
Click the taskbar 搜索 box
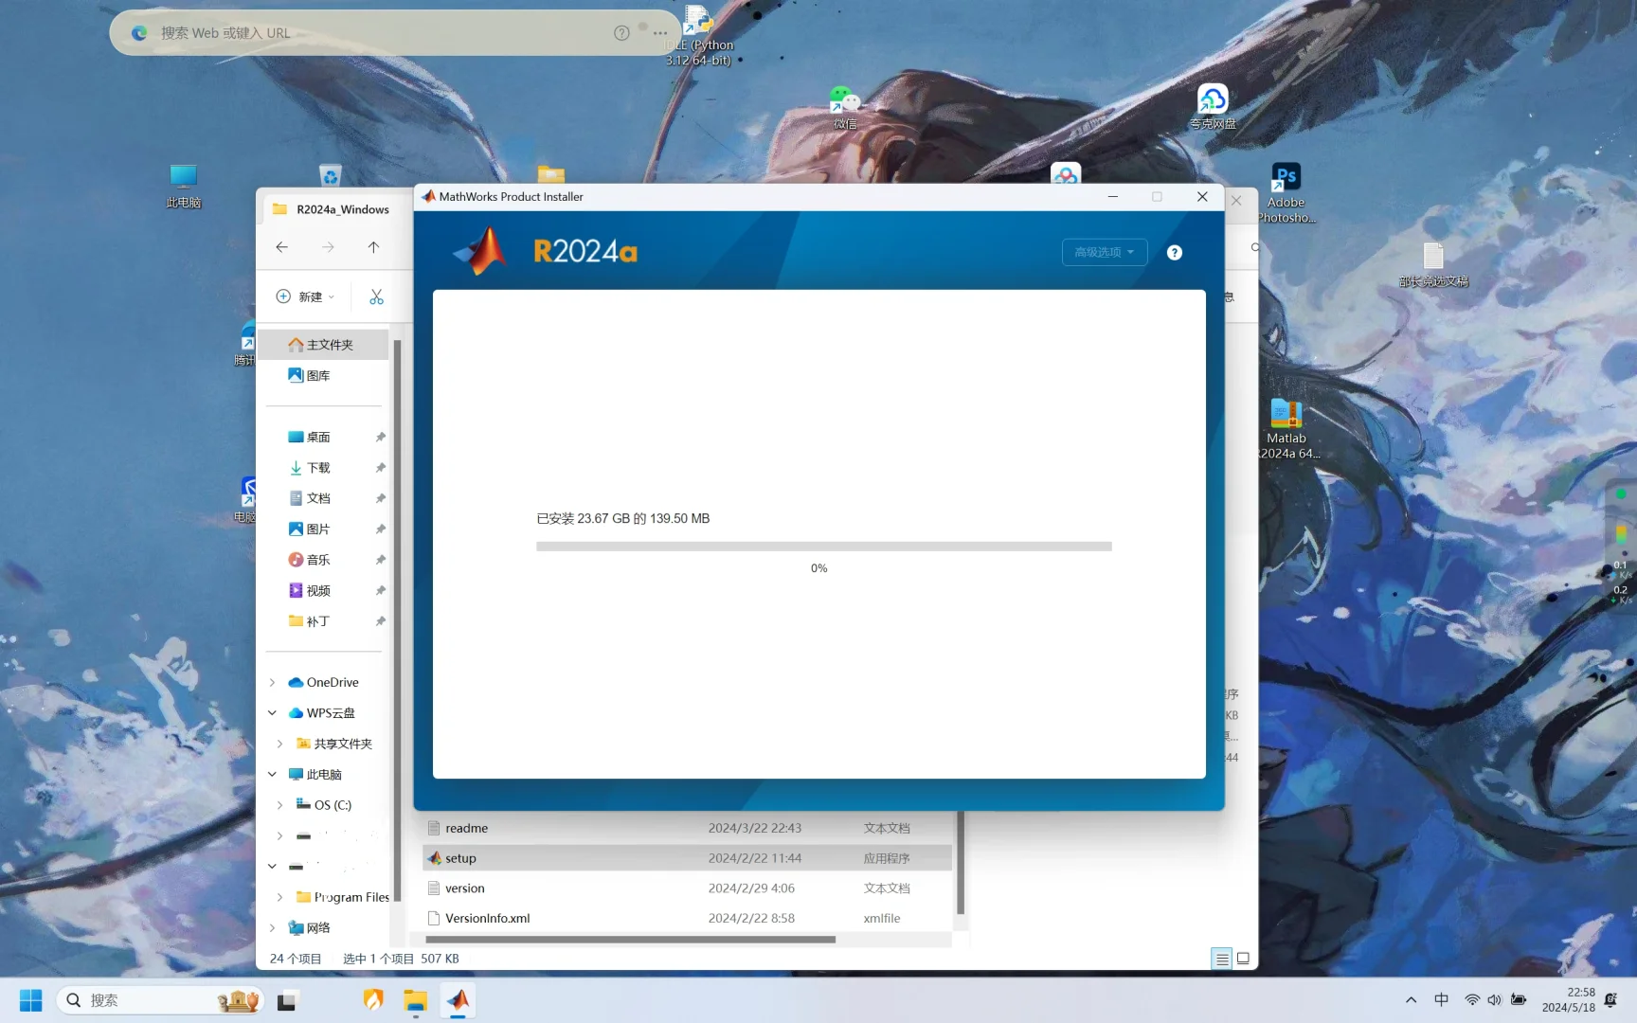click(x=159, y=1000)
